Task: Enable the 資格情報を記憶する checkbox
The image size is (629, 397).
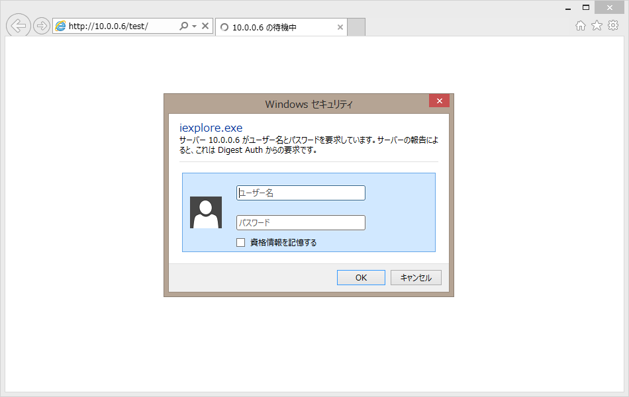Action: (241, 243)
